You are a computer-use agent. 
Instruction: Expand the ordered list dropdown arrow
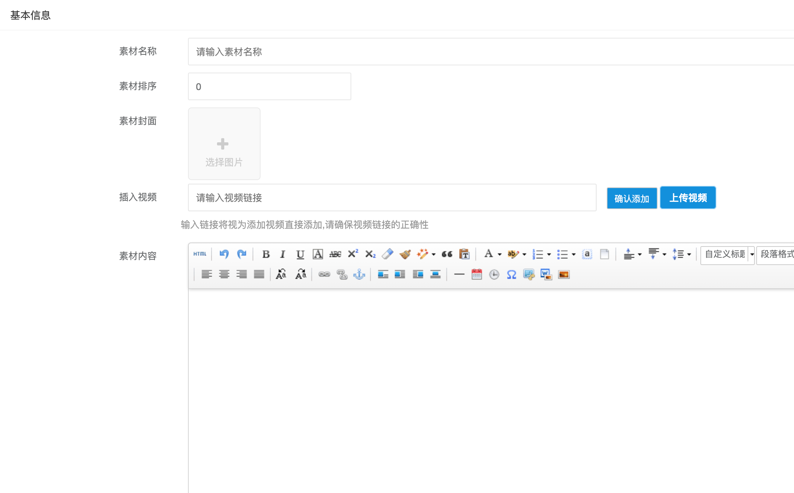coord(549,254)
